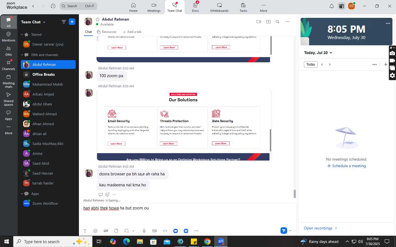Click the screenshot capture icon
The width and height of the screenshot is (396, 247).
[x=127, y=231]
